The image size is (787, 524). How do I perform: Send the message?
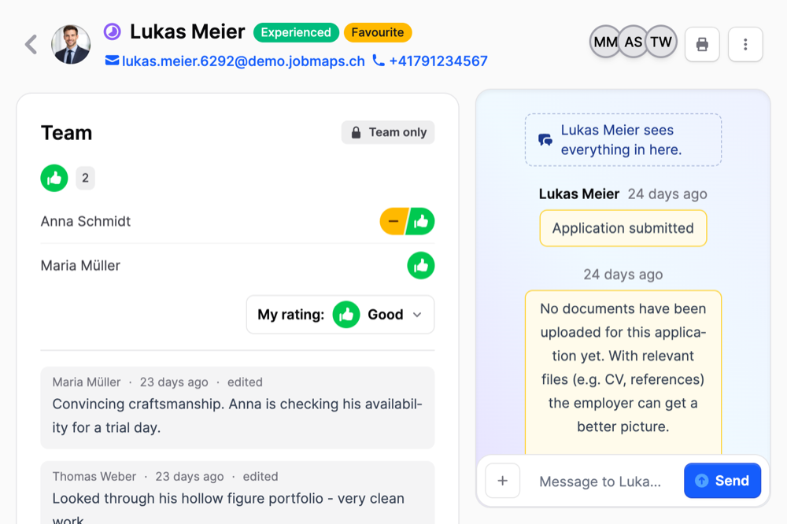tap(722, 481)
